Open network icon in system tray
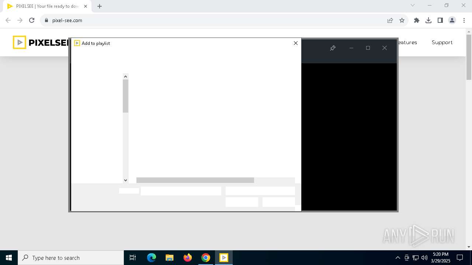 pyautogui.click(x=415, y=258)
